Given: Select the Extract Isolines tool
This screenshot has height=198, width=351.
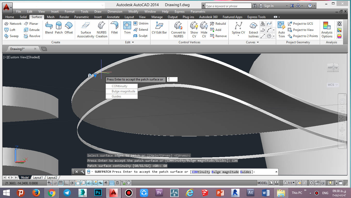Looking at the screenshot, I should click(253, 30).
